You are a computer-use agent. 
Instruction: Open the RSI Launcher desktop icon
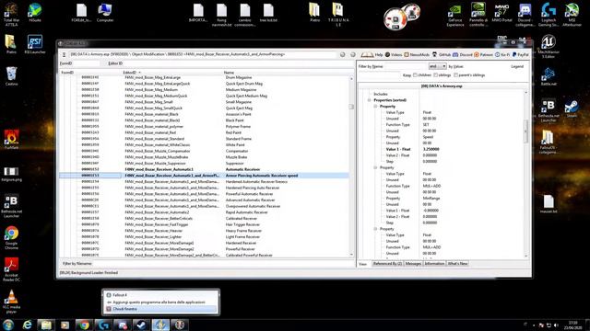coord(35,44)
